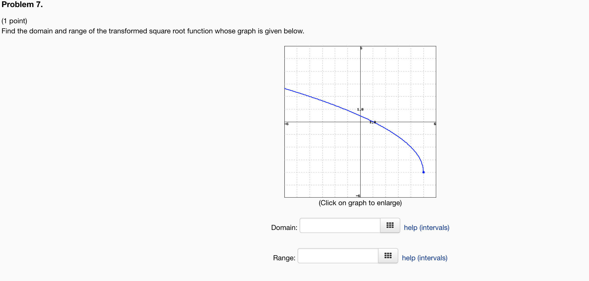Select the Problem 7 heading text
Image resolution: width=589 pixels, height=281 pixels.
pyautogui.click(x=22, y=4)
